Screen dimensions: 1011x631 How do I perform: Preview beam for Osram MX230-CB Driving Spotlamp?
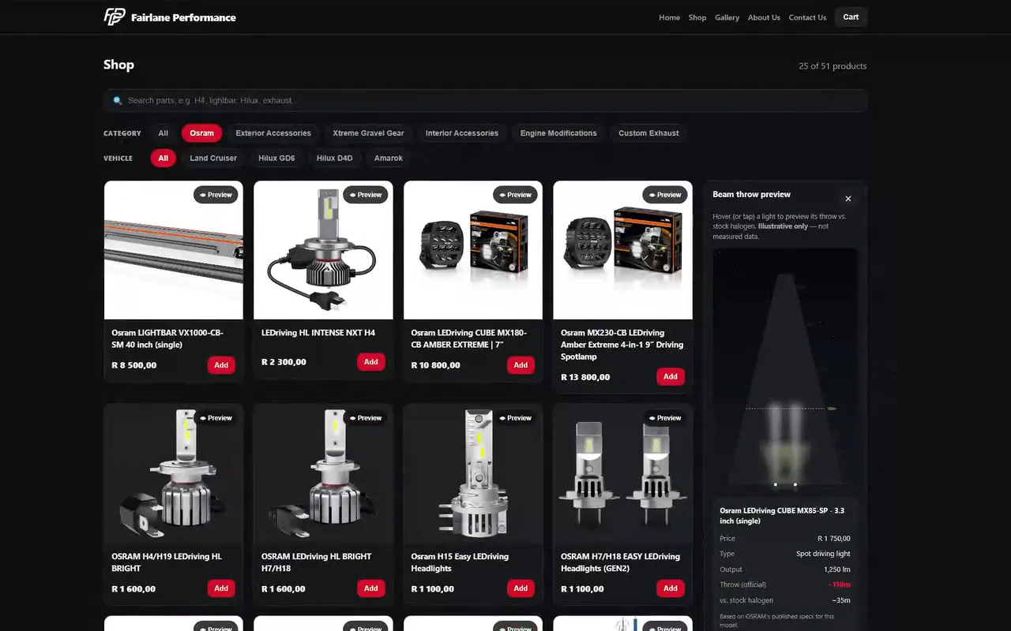point(665,195)
